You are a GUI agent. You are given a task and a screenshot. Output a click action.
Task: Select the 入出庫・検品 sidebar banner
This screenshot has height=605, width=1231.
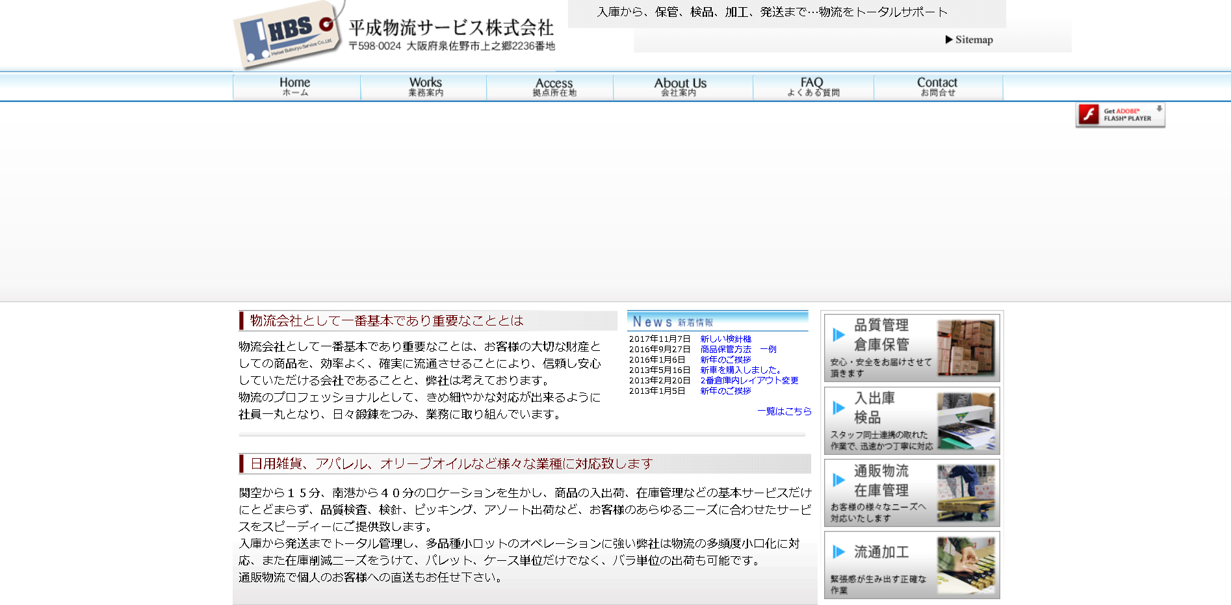click(911, 420)
